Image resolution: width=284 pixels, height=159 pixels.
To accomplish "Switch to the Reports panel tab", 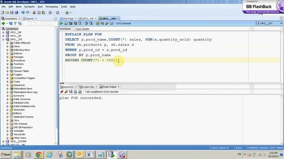I will click(30, 19).
